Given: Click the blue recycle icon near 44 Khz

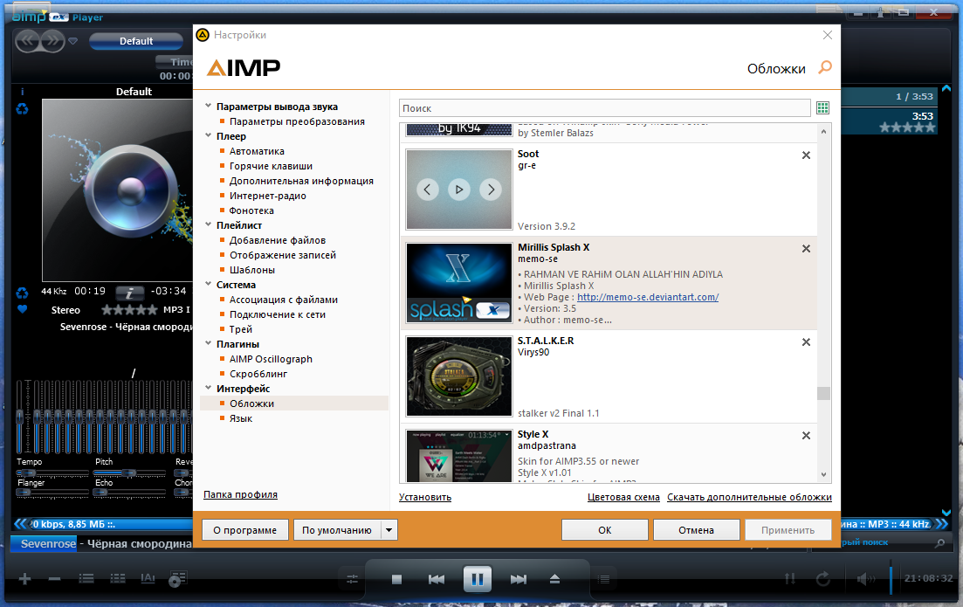Looking at the screenshot, I should click(x=22, y=293).
